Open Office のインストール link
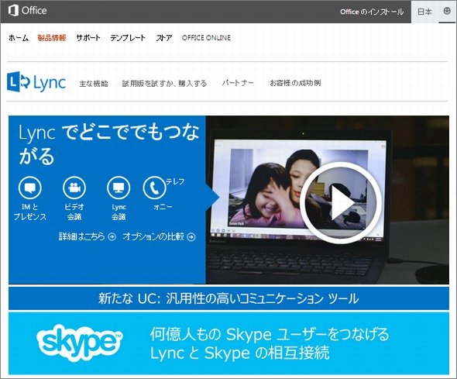 (x=372, y=12)
